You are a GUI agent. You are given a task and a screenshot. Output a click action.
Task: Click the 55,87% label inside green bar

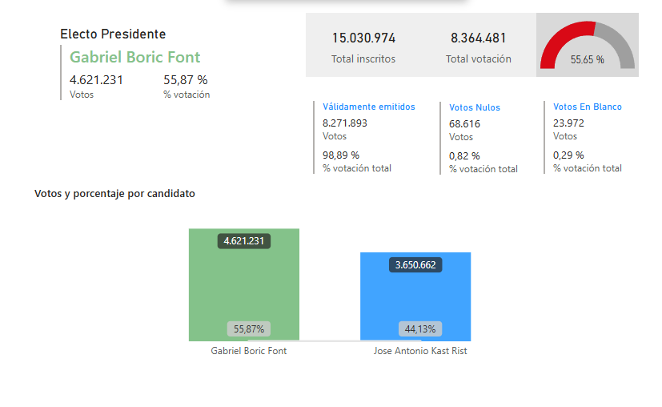pos(249,328)
